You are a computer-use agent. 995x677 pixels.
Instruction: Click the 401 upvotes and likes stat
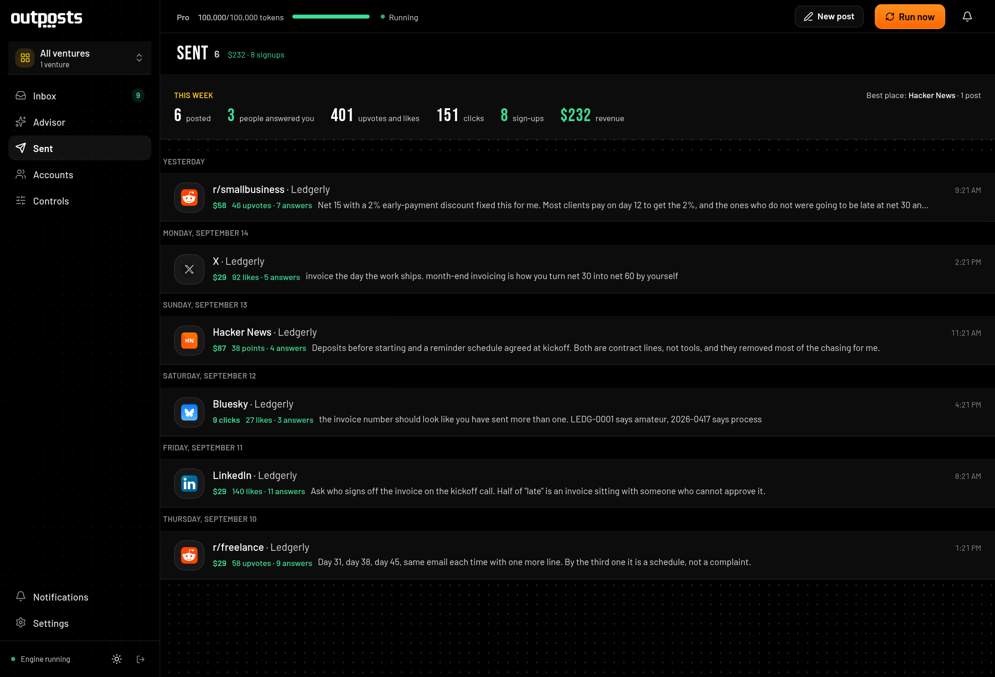[x=375, y=115]
